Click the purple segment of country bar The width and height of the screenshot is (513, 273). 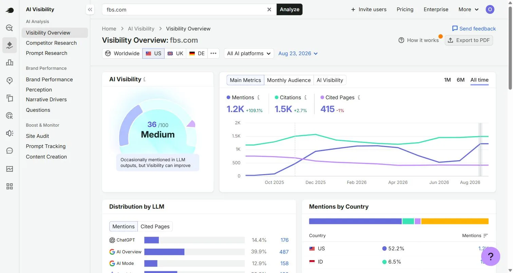click(x=418, y=221)
